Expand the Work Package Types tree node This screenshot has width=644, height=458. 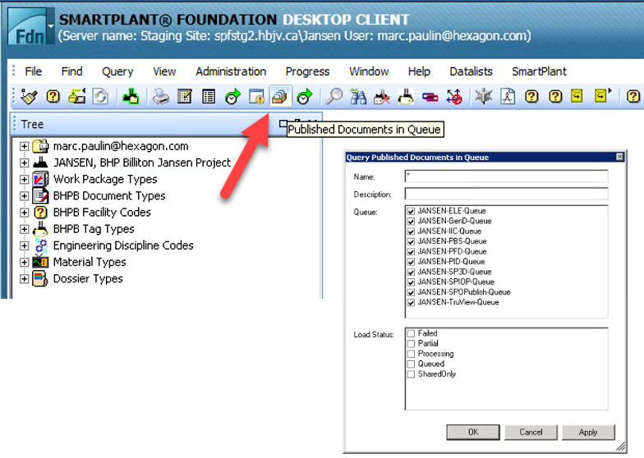[x=24, y=179]
